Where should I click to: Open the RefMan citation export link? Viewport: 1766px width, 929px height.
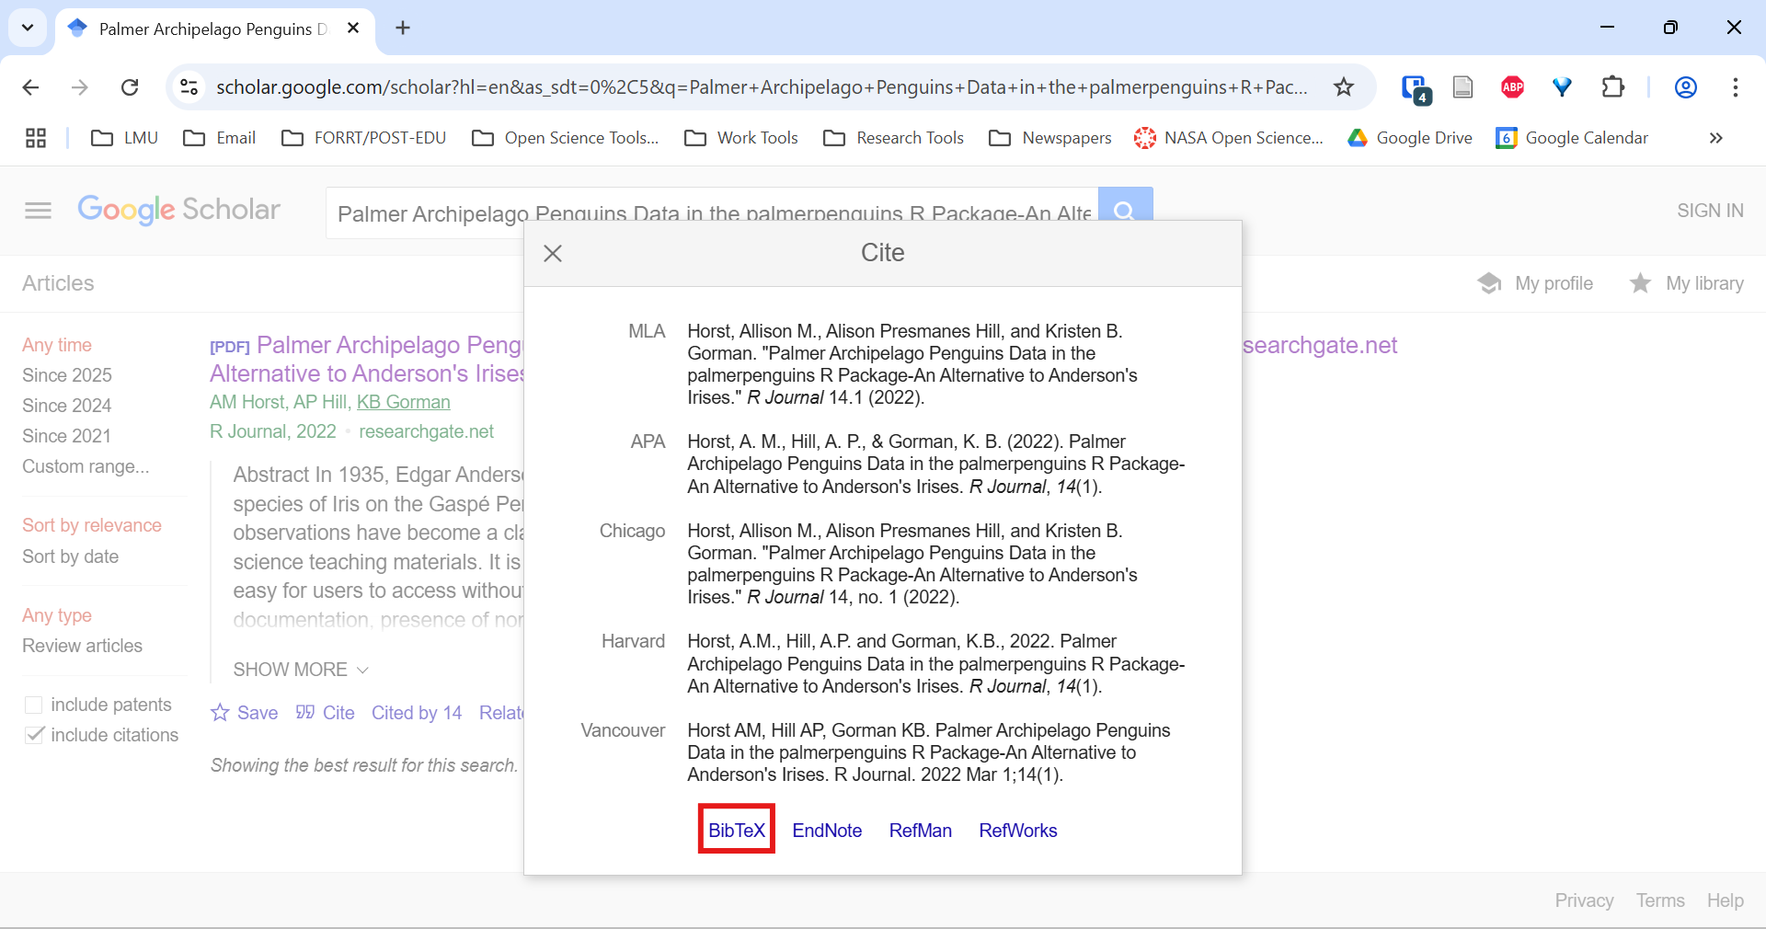(920, 831)
